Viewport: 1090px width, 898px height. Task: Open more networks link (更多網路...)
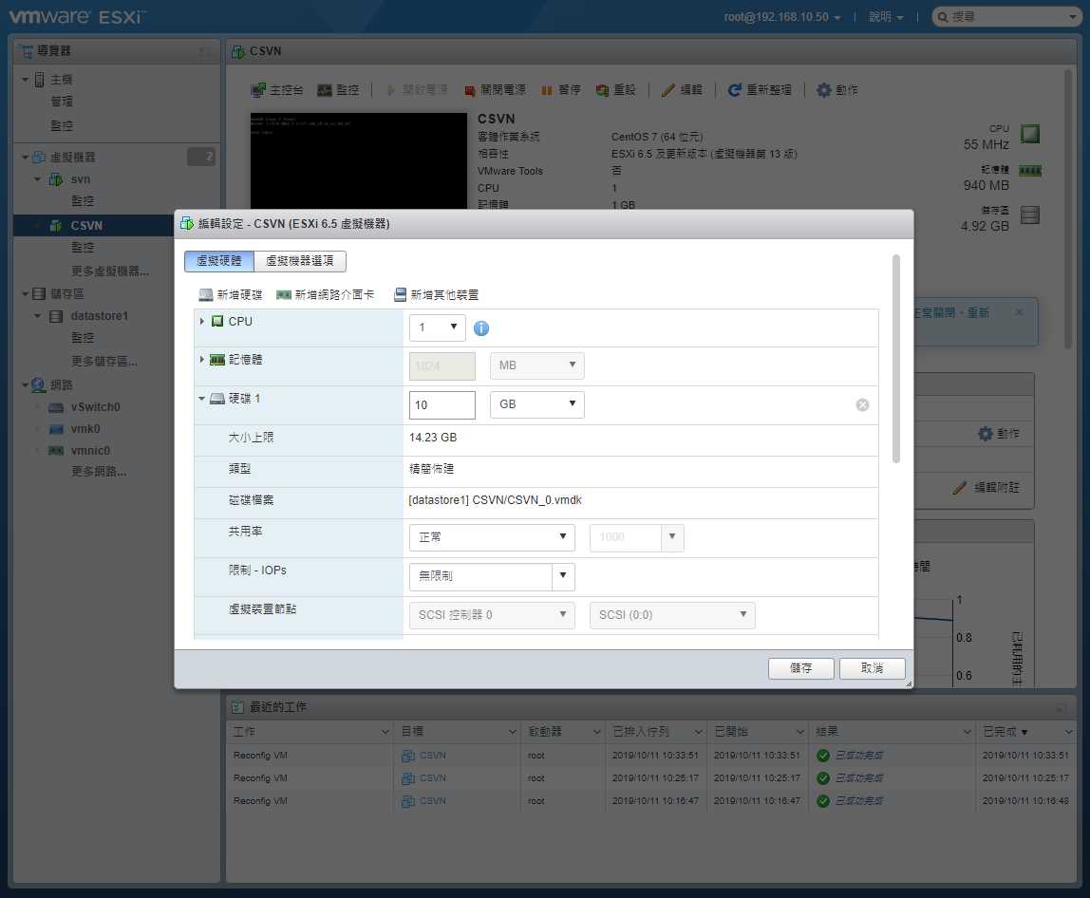tap(99, 472)
